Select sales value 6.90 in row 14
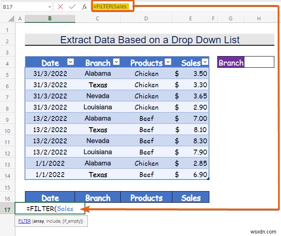 pos(191,175)
